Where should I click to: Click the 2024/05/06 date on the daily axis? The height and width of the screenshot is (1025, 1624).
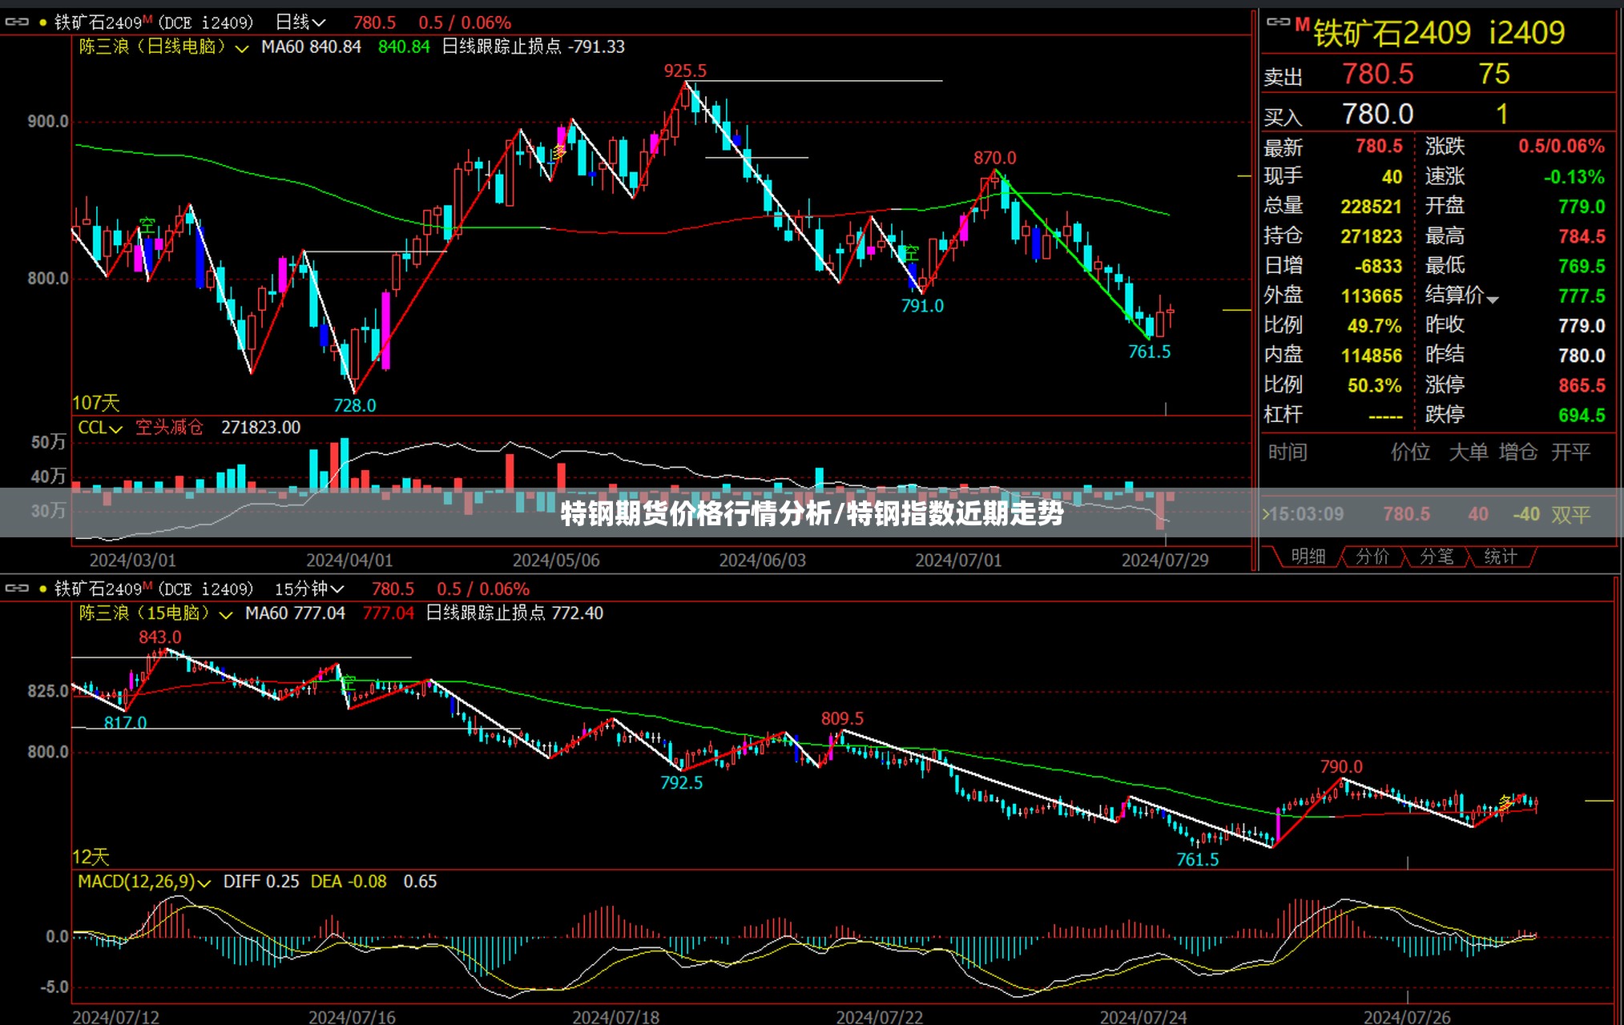556,561
